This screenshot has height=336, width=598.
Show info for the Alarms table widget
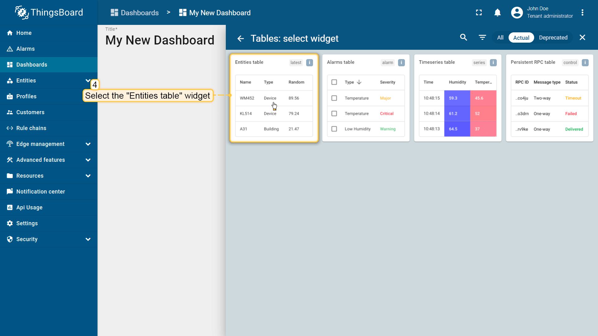coord(401,63)
